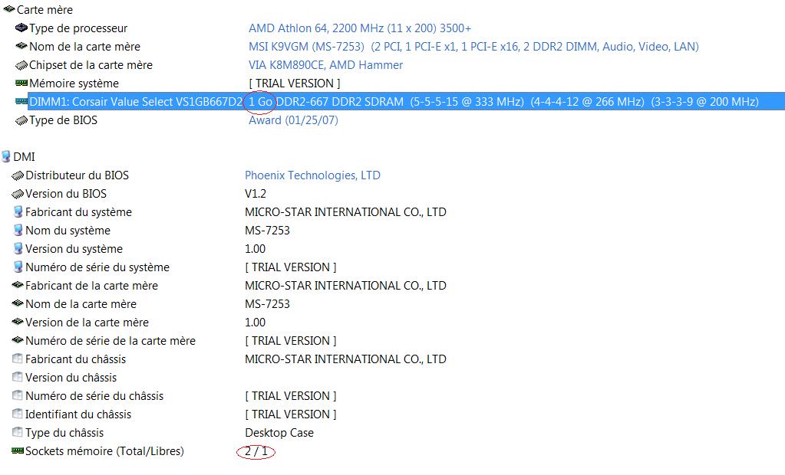785x475 pixels.
Task: Click the Desktop Case value
Action: tap(279, 433)
